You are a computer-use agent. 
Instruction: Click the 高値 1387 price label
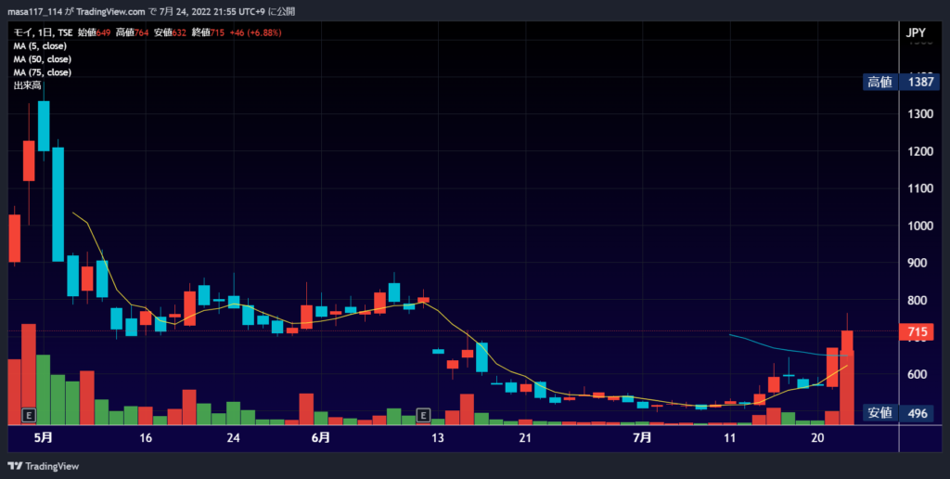pyautogui.click(x=901, y=82)
